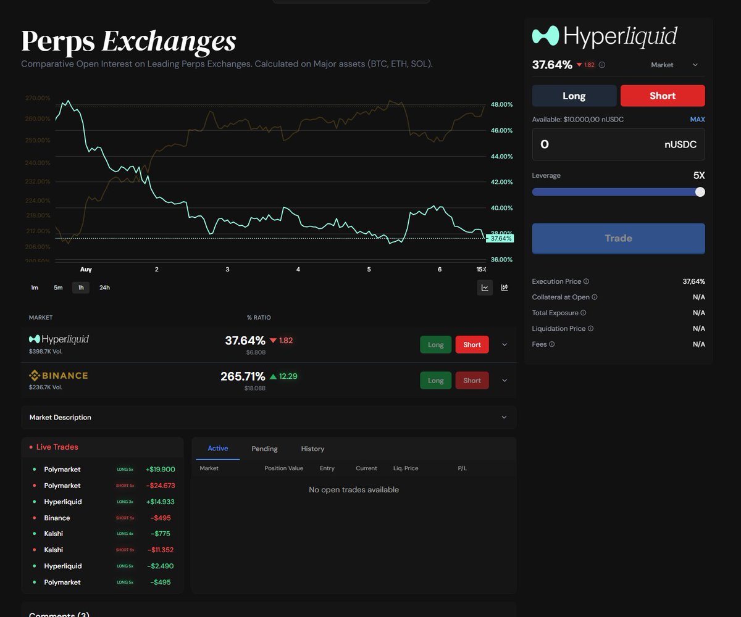The width and height of the screenshot is (741, 617).
Task: Switch to the Active trades tab
Action: click(x=218, y=449)
